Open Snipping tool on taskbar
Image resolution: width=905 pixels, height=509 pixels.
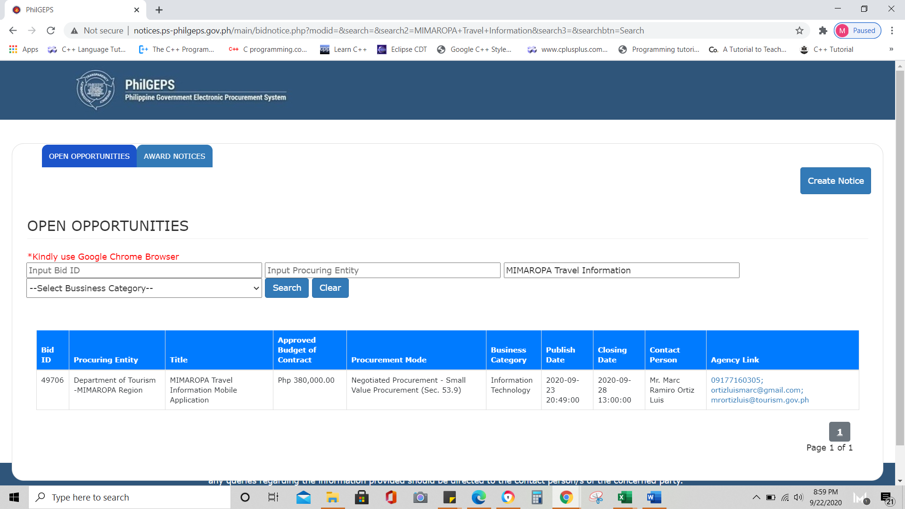(596, 497)
